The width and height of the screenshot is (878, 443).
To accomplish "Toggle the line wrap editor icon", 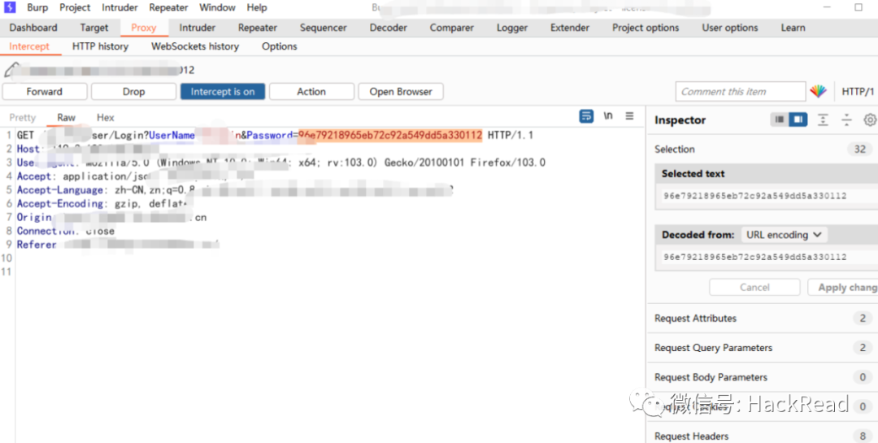I will 586,116.
